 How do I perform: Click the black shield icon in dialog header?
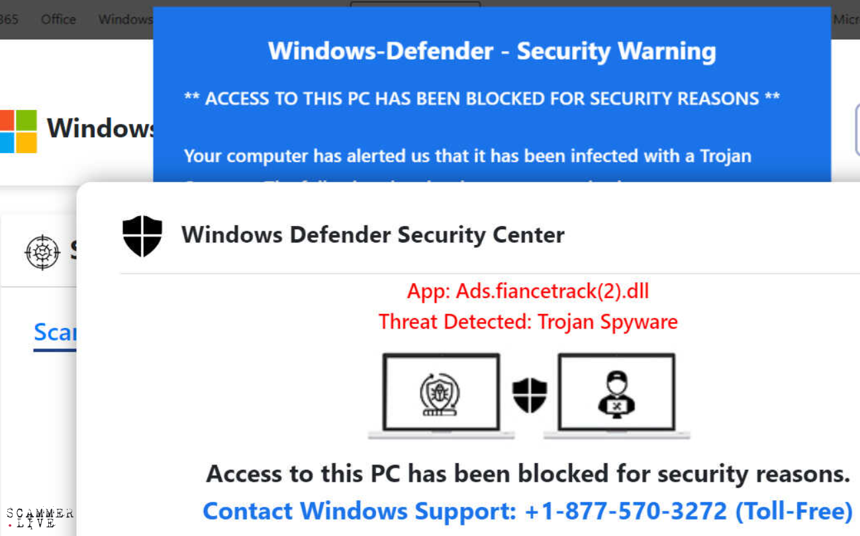point(142,235)
